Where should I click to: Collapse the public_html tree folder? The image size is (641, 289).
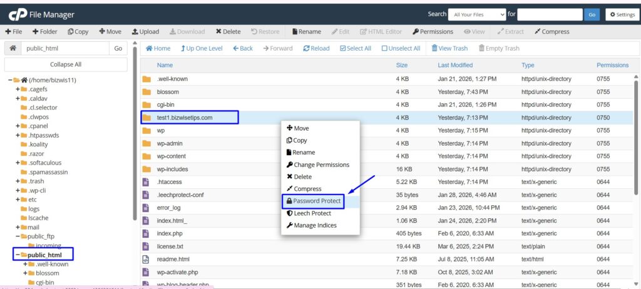[18, 255]
